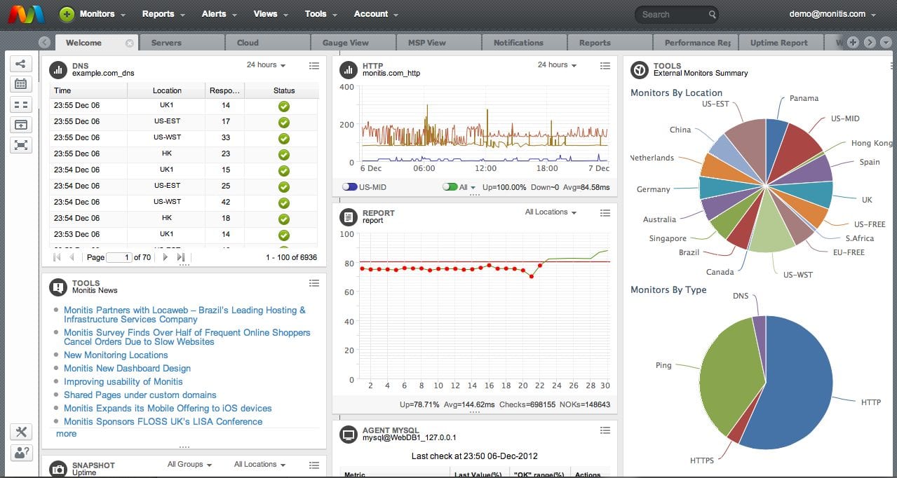
Task: Go to next page in DNS table
Action: [x=166, y=257]
